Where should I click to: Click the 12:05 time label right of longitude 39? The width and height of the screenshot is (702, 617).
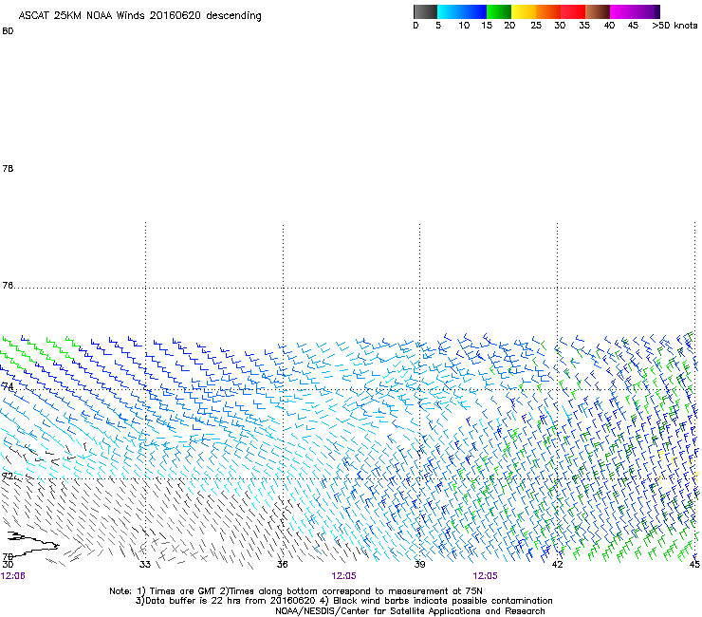tap(485, 576)
